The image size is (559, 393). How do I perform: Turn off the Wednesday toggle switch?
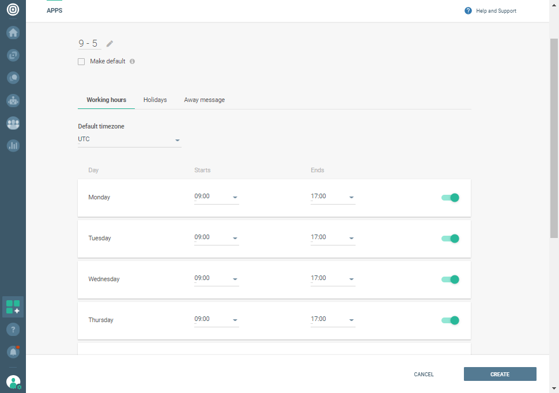click(x=450, y=279)
